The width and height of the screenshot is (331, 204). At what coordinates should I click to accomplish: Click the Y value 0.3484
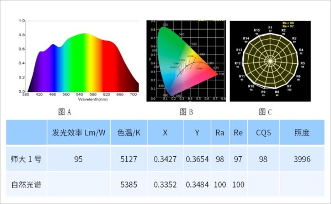197,185
